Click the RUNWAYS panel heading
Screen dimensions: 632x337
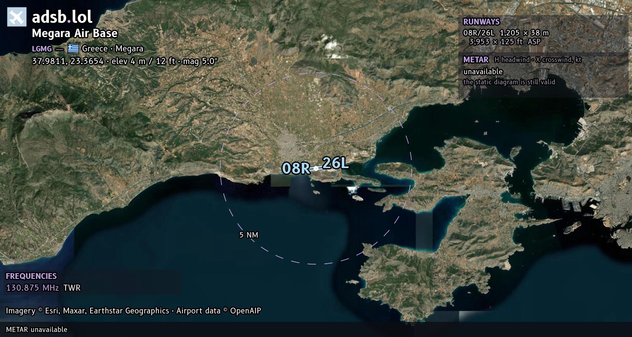click(x=481, y=22)
